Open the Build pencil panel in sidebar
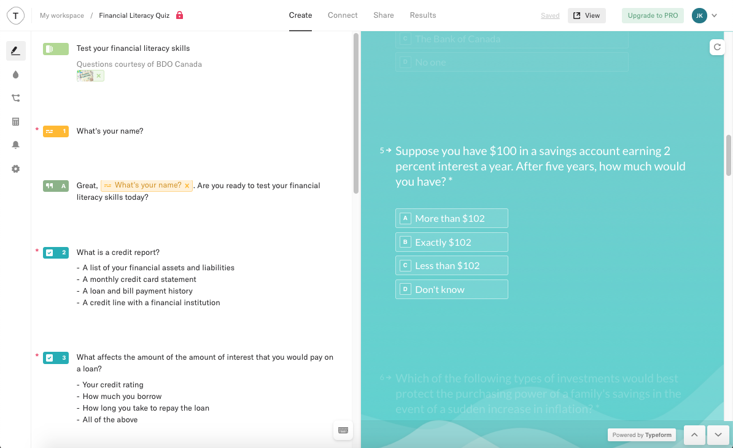Viewport: 733px width, 448px height. (x=15, y=50)
